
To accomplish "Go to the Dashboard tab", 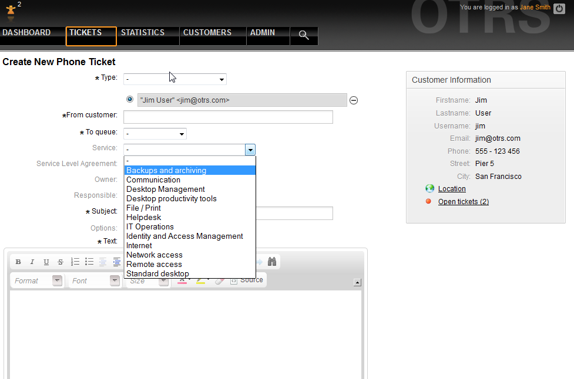I will (x=26, y=33).
